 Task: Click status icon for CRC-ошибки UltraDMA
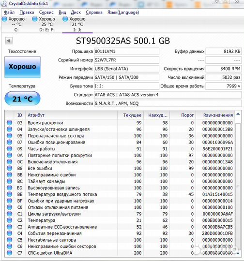pyautogui.click(x=10, y=253)
